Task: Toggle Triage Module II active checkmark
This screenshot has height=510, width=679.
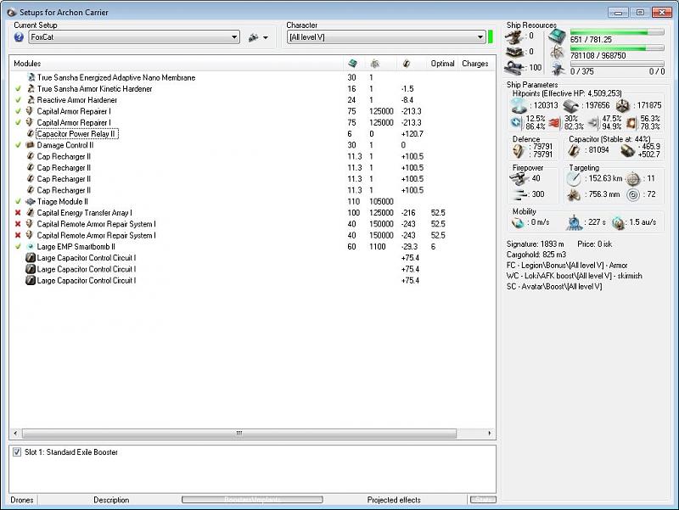Action: pyautogui.click(x=18, y=201)
